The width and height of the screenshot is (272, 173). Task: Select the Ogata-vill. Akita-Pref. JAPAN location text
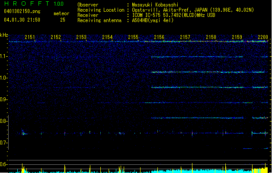tap(193, 10)
